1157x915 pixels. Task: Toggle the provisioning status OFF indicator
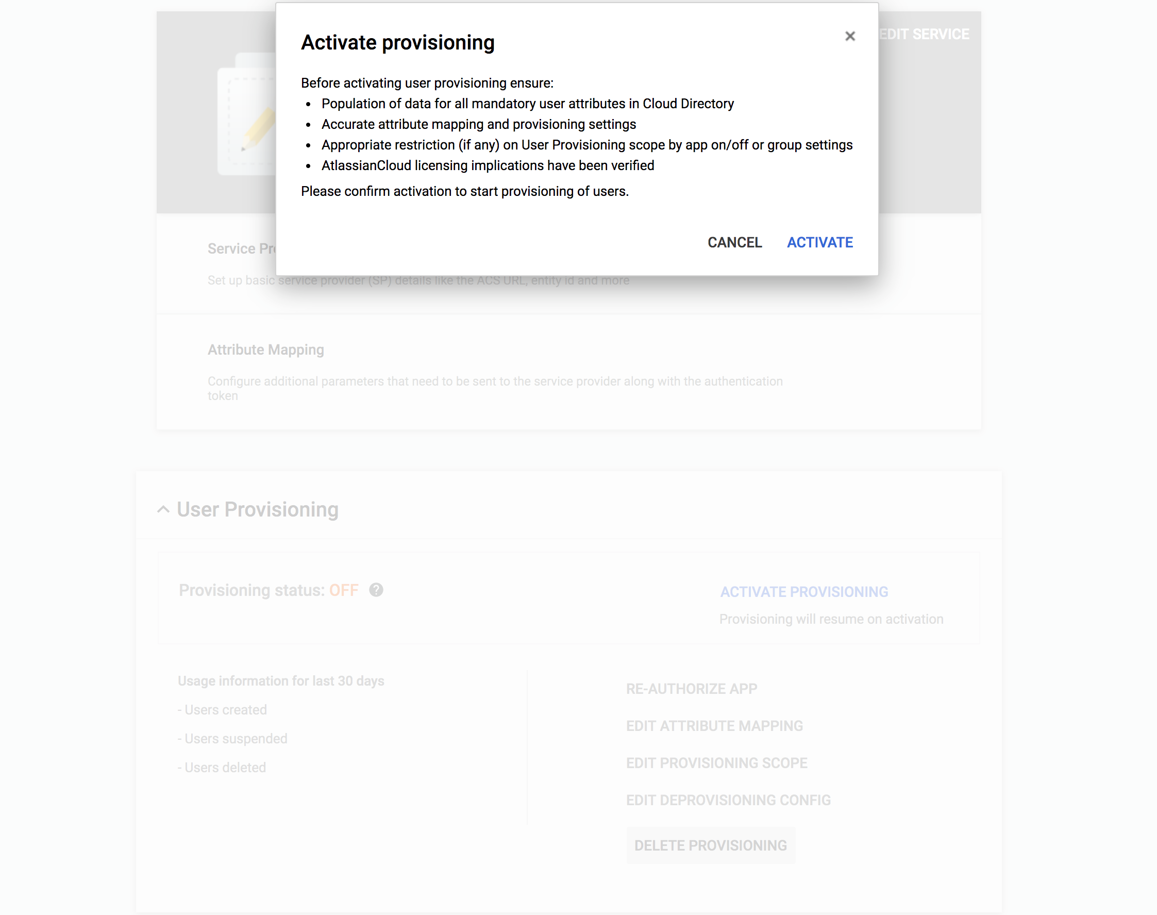point(343,590)
